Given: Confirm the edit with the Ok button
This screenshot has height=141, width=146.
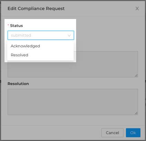Looking at the screenshot, I should [x=133, y=133].
